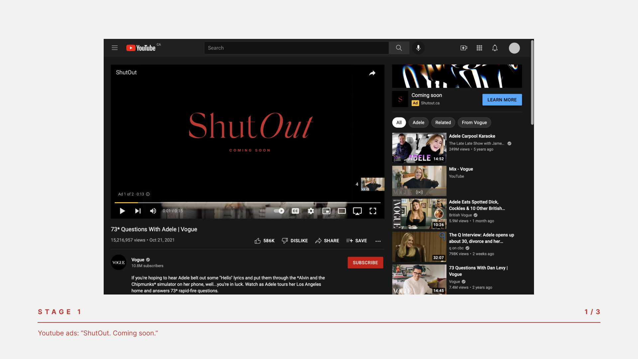Open the YouTube apps grid
Image resolution: width=638 pixels, height=359 pixels.
479,48
